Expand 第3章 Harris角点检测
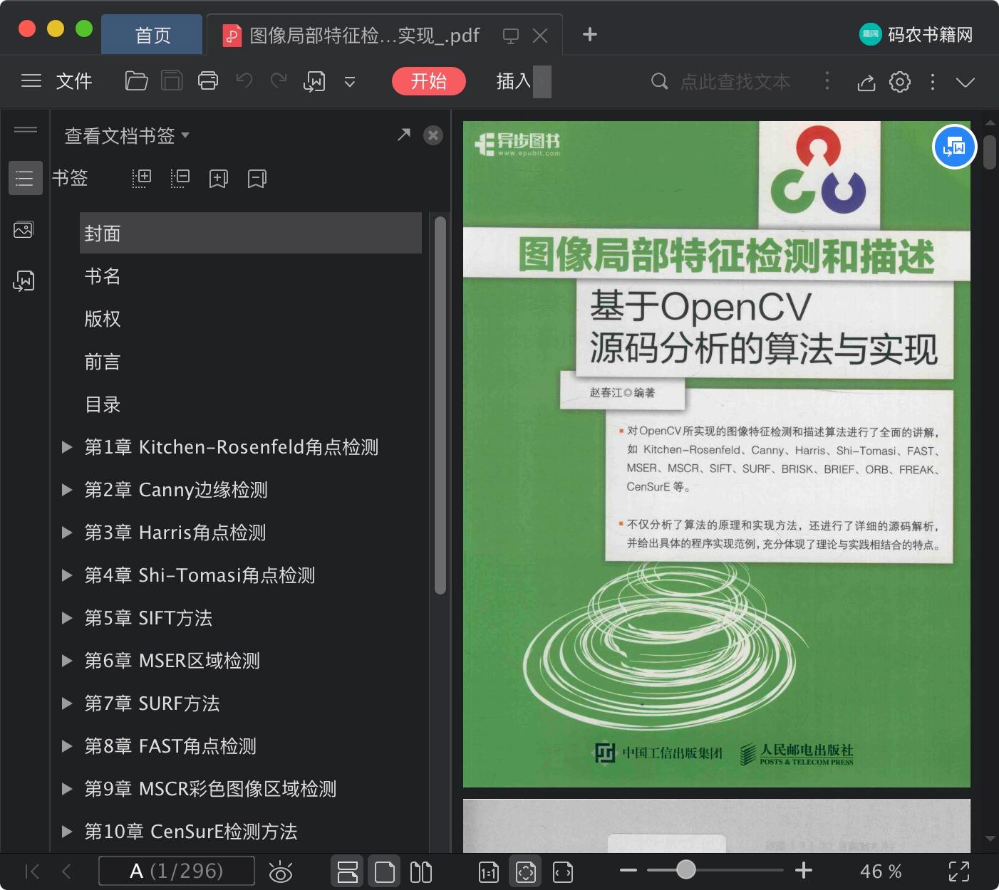 pyautogui.click(x=67, y=533)
